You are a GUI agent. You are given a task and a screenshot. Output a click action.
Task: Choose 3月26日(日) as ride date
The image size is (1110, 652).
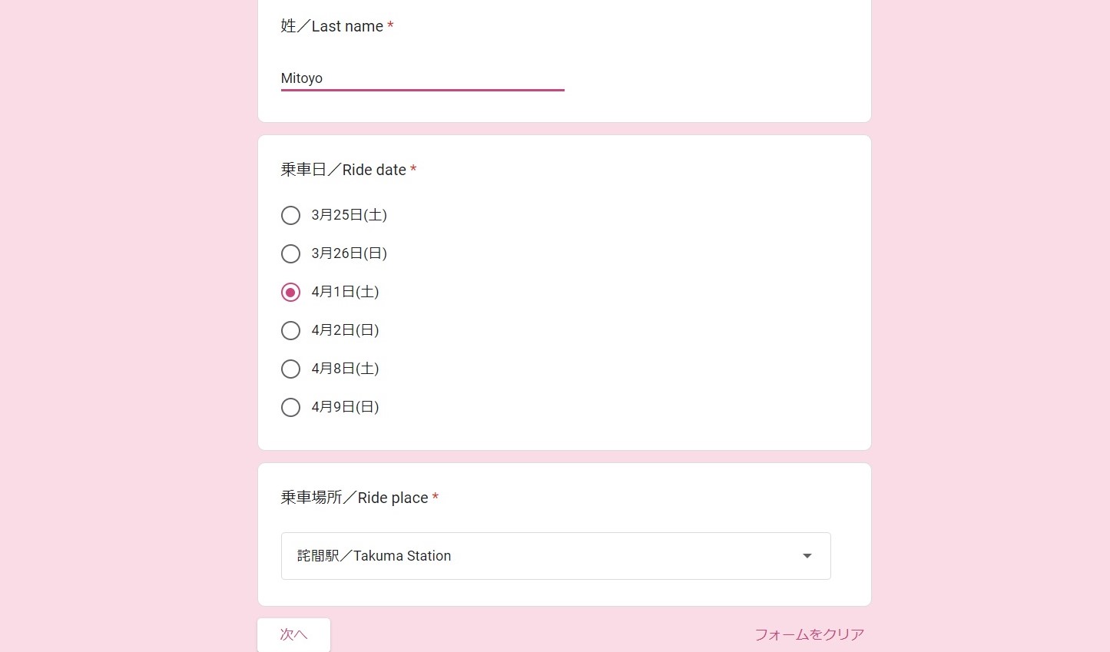pyautogui.click(x=290, y=253)
